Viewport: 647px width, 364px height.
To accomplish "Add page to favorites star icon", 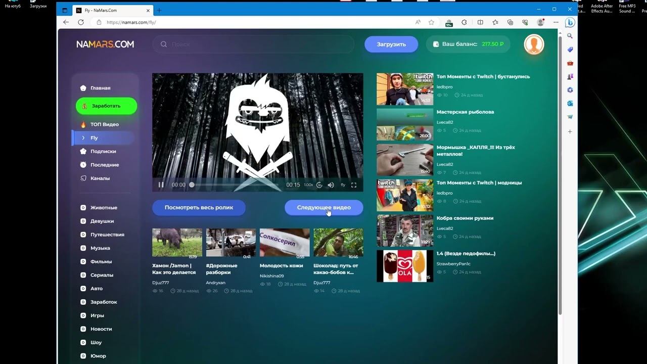I will [431, 22].
